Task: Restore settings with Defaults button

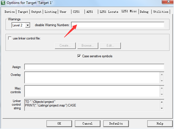Action: click(116, 123)
